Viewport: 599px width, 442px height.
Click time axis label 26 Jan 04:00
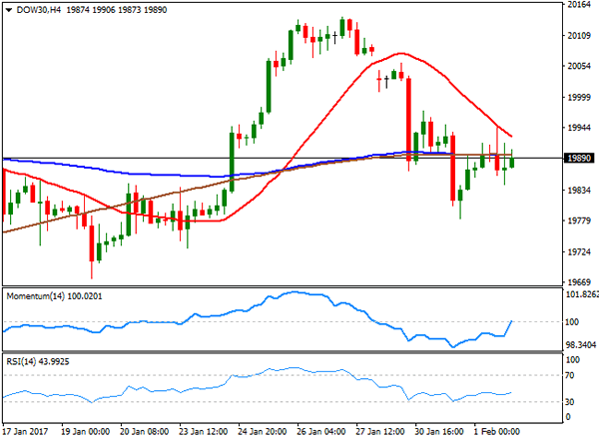[321, 432]
